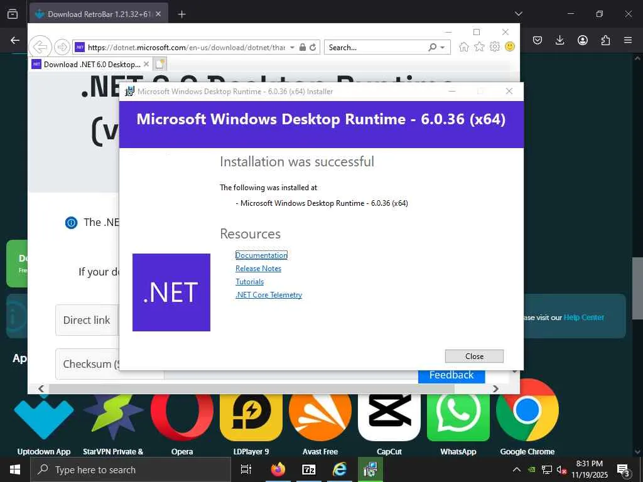This screenshot has width=643, height=482.
Task: Close the .NET Desktop Runtime installer dialog
Action: tap(474, 356)
